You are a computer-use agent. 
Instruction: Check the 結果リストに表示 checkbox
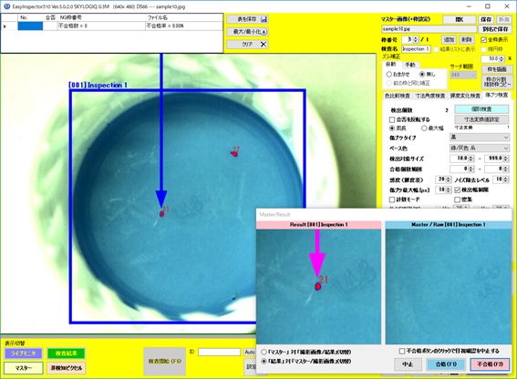(x=436, y=49)
